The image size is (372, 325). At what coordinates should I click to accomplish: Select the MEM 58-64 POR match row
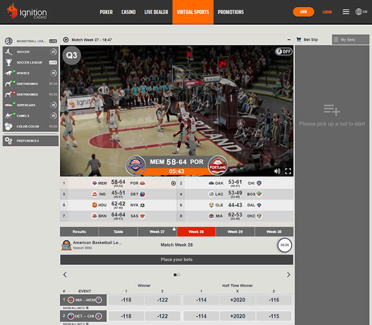pos(118,183)
